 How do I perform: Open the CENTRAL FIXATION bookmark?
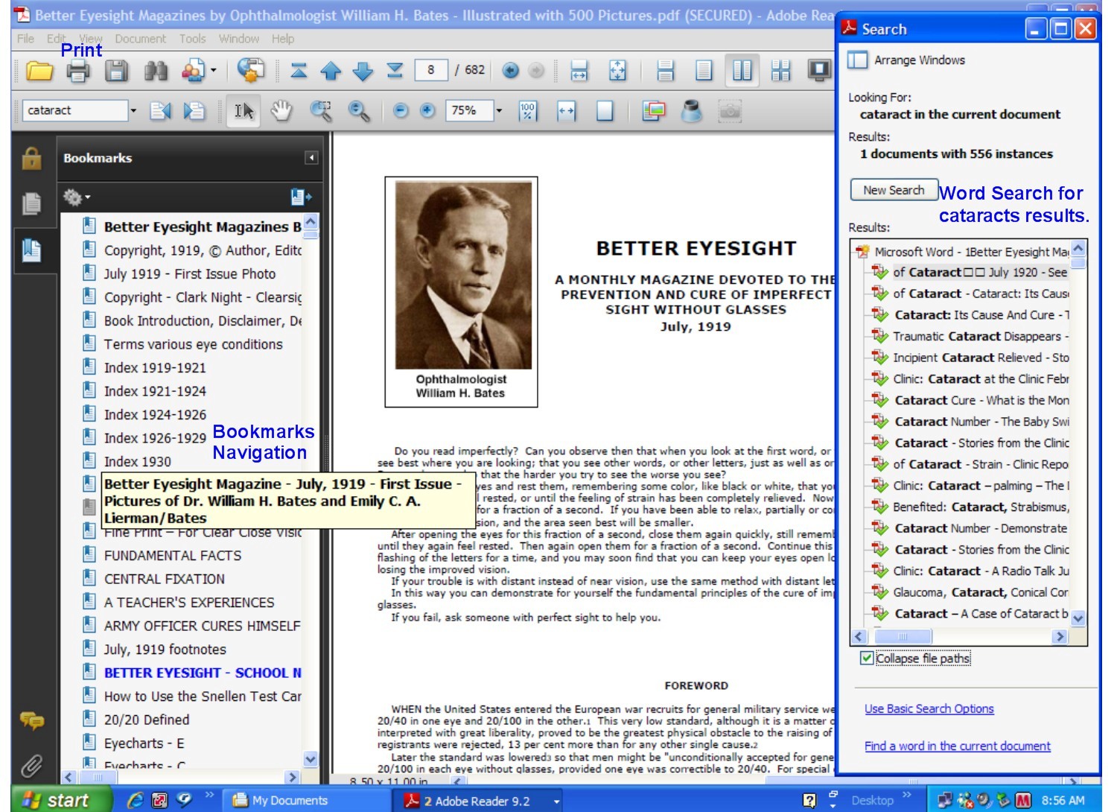click(x=164, y=579)
